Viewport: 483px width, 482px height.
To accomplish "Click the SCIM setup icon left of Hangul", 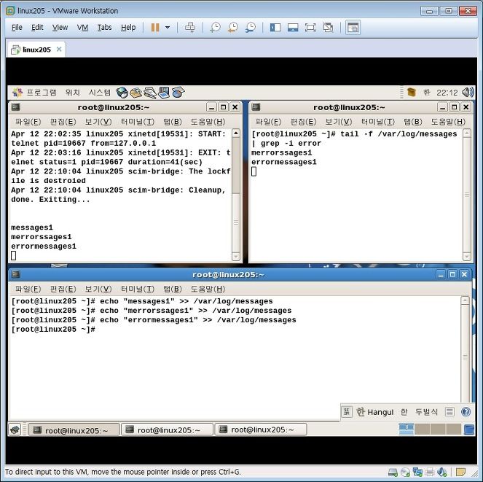I will click(x=347, y=412).
